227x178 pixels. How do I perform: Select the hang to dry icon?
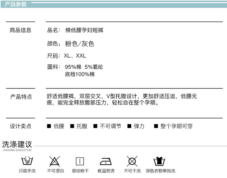pos(80,161)
